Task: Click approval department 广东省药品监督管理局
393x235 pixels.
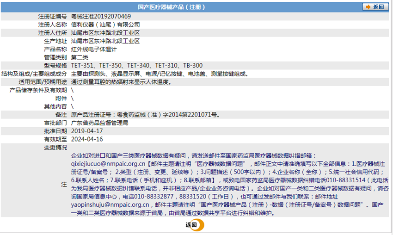Action: tap(99, 123)
